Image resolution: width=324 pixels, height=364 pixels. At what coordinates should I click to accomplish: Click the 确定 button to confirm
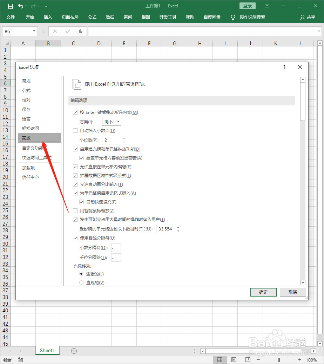[x=263, y=292]
